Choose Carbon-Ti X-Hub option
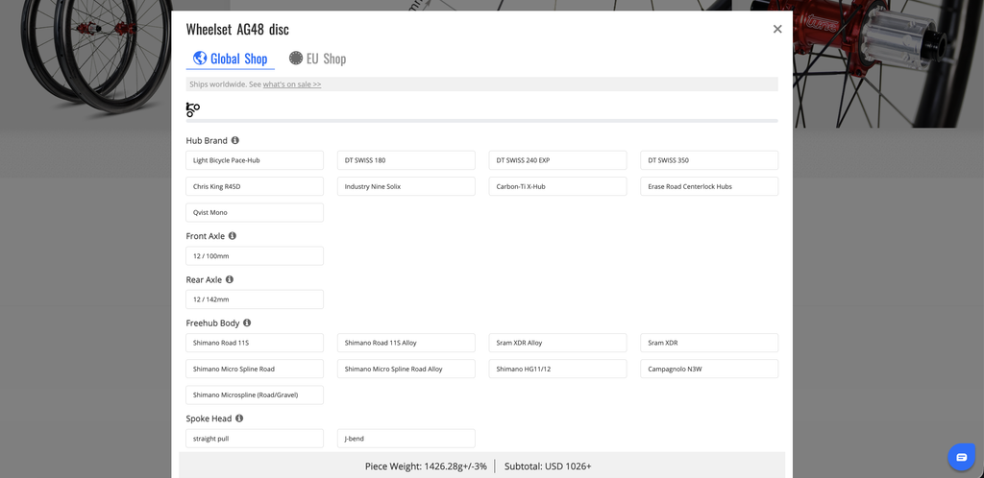 [x=558, y=187]
